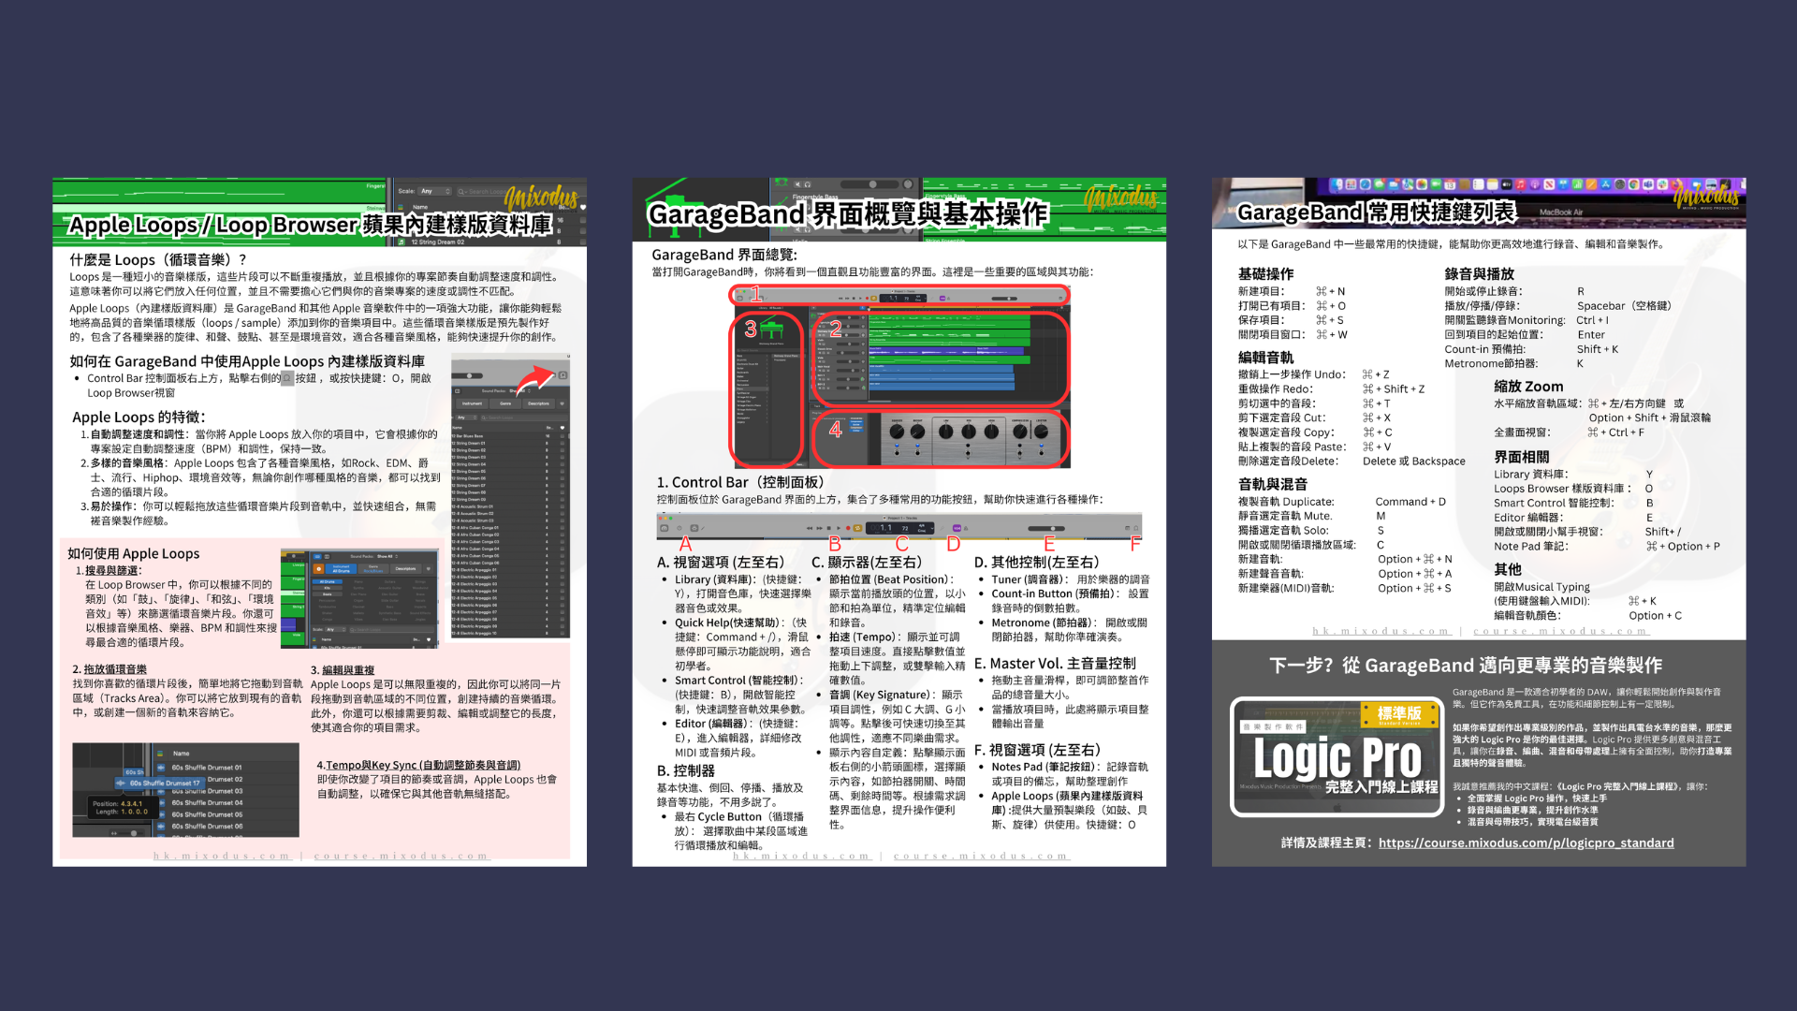
Task: Click the LCD display in the Control Bar strip
Action: point(899,528)
